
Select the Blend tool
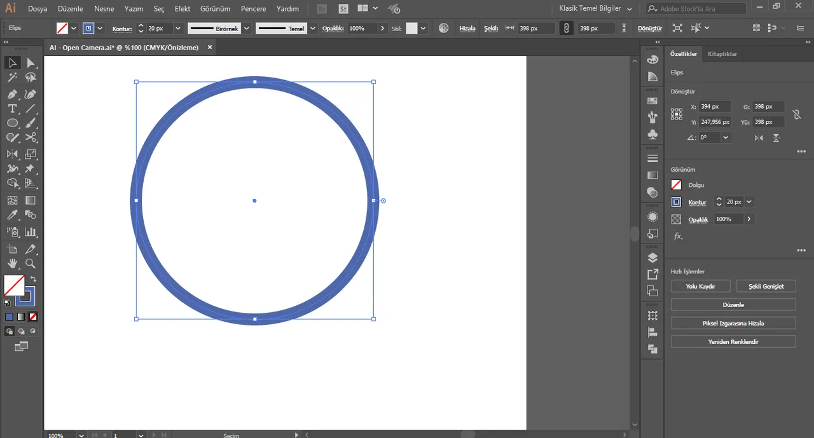[31, 215]
